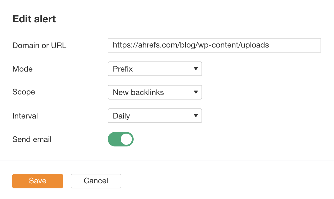Click the Scope label
Image resolution: width=334 pixels, height=199 pixels.
24,92
